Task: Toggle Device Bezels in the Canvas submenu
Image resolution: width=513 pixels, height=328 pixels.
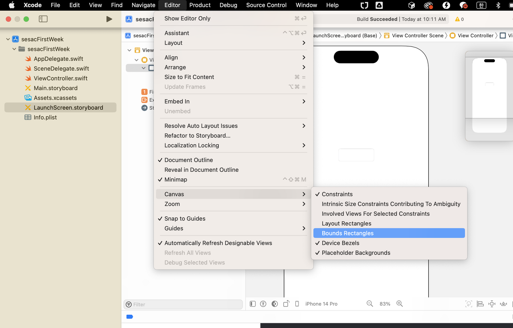Action: coord(390,243)
